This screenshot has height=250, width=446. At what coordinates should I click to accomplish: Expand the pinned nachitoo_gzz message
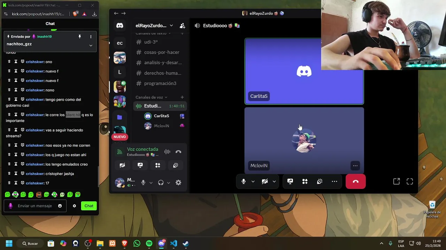pyautogui.click(x=91, y=45)
